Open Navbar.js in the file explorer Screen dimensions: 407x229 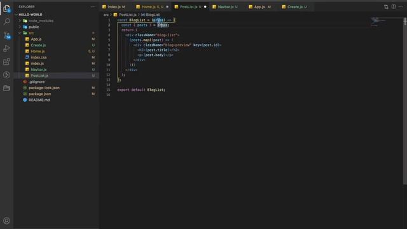38,69
